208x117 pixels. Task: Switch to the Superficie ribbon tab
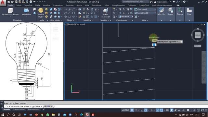click(x=28, y=5)
